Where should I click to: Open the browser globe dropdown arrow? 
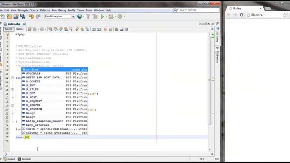84,16
